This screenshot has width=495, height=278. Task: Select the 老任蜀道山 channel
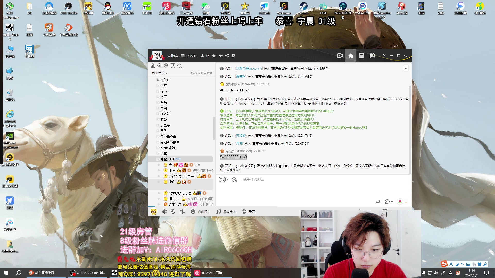[x=168, y=136]
